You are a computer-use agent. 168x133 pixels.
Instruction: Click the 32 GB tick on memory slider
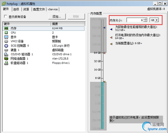pyautogui.click(x=102, y=61)
